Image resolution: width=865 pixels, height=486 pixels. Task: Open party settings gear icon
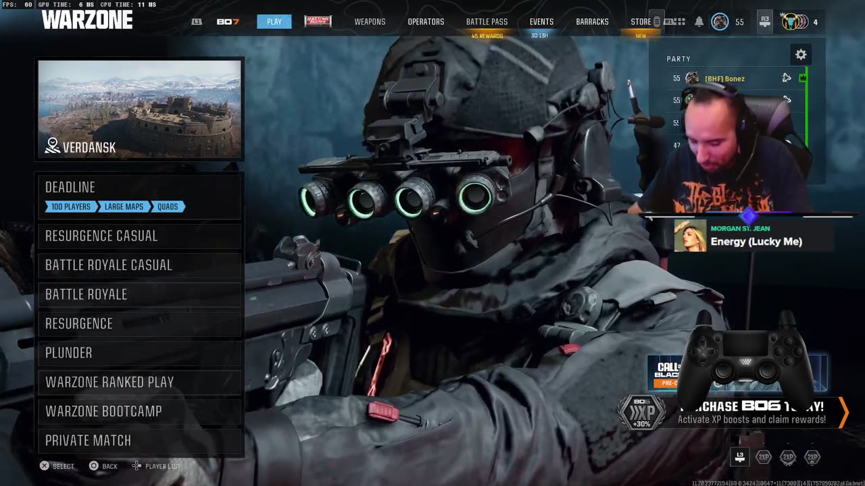(801, 55)
